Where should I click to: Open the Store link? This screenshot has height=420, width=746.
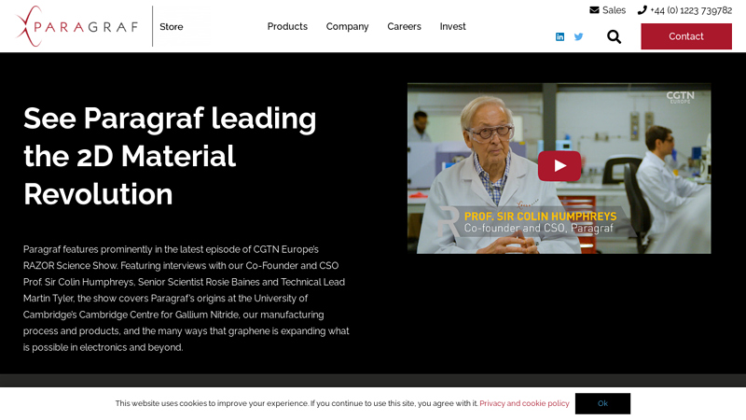click(172, 27)
